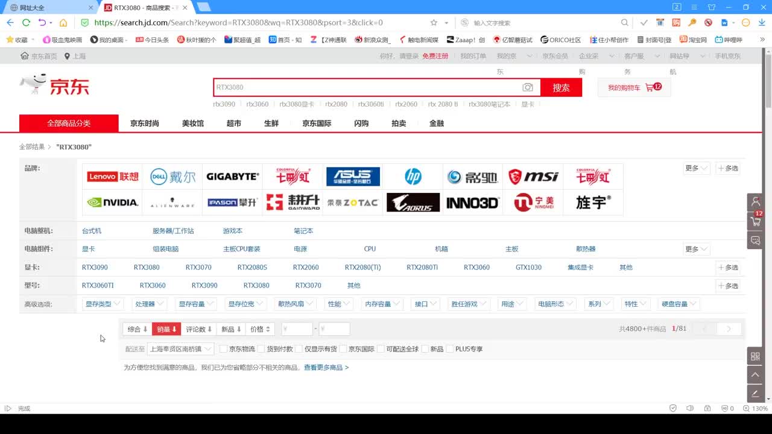Select the Lenovo 联想 brand logo
Viewport: 772px width, 434px height.
coord(112,177)
